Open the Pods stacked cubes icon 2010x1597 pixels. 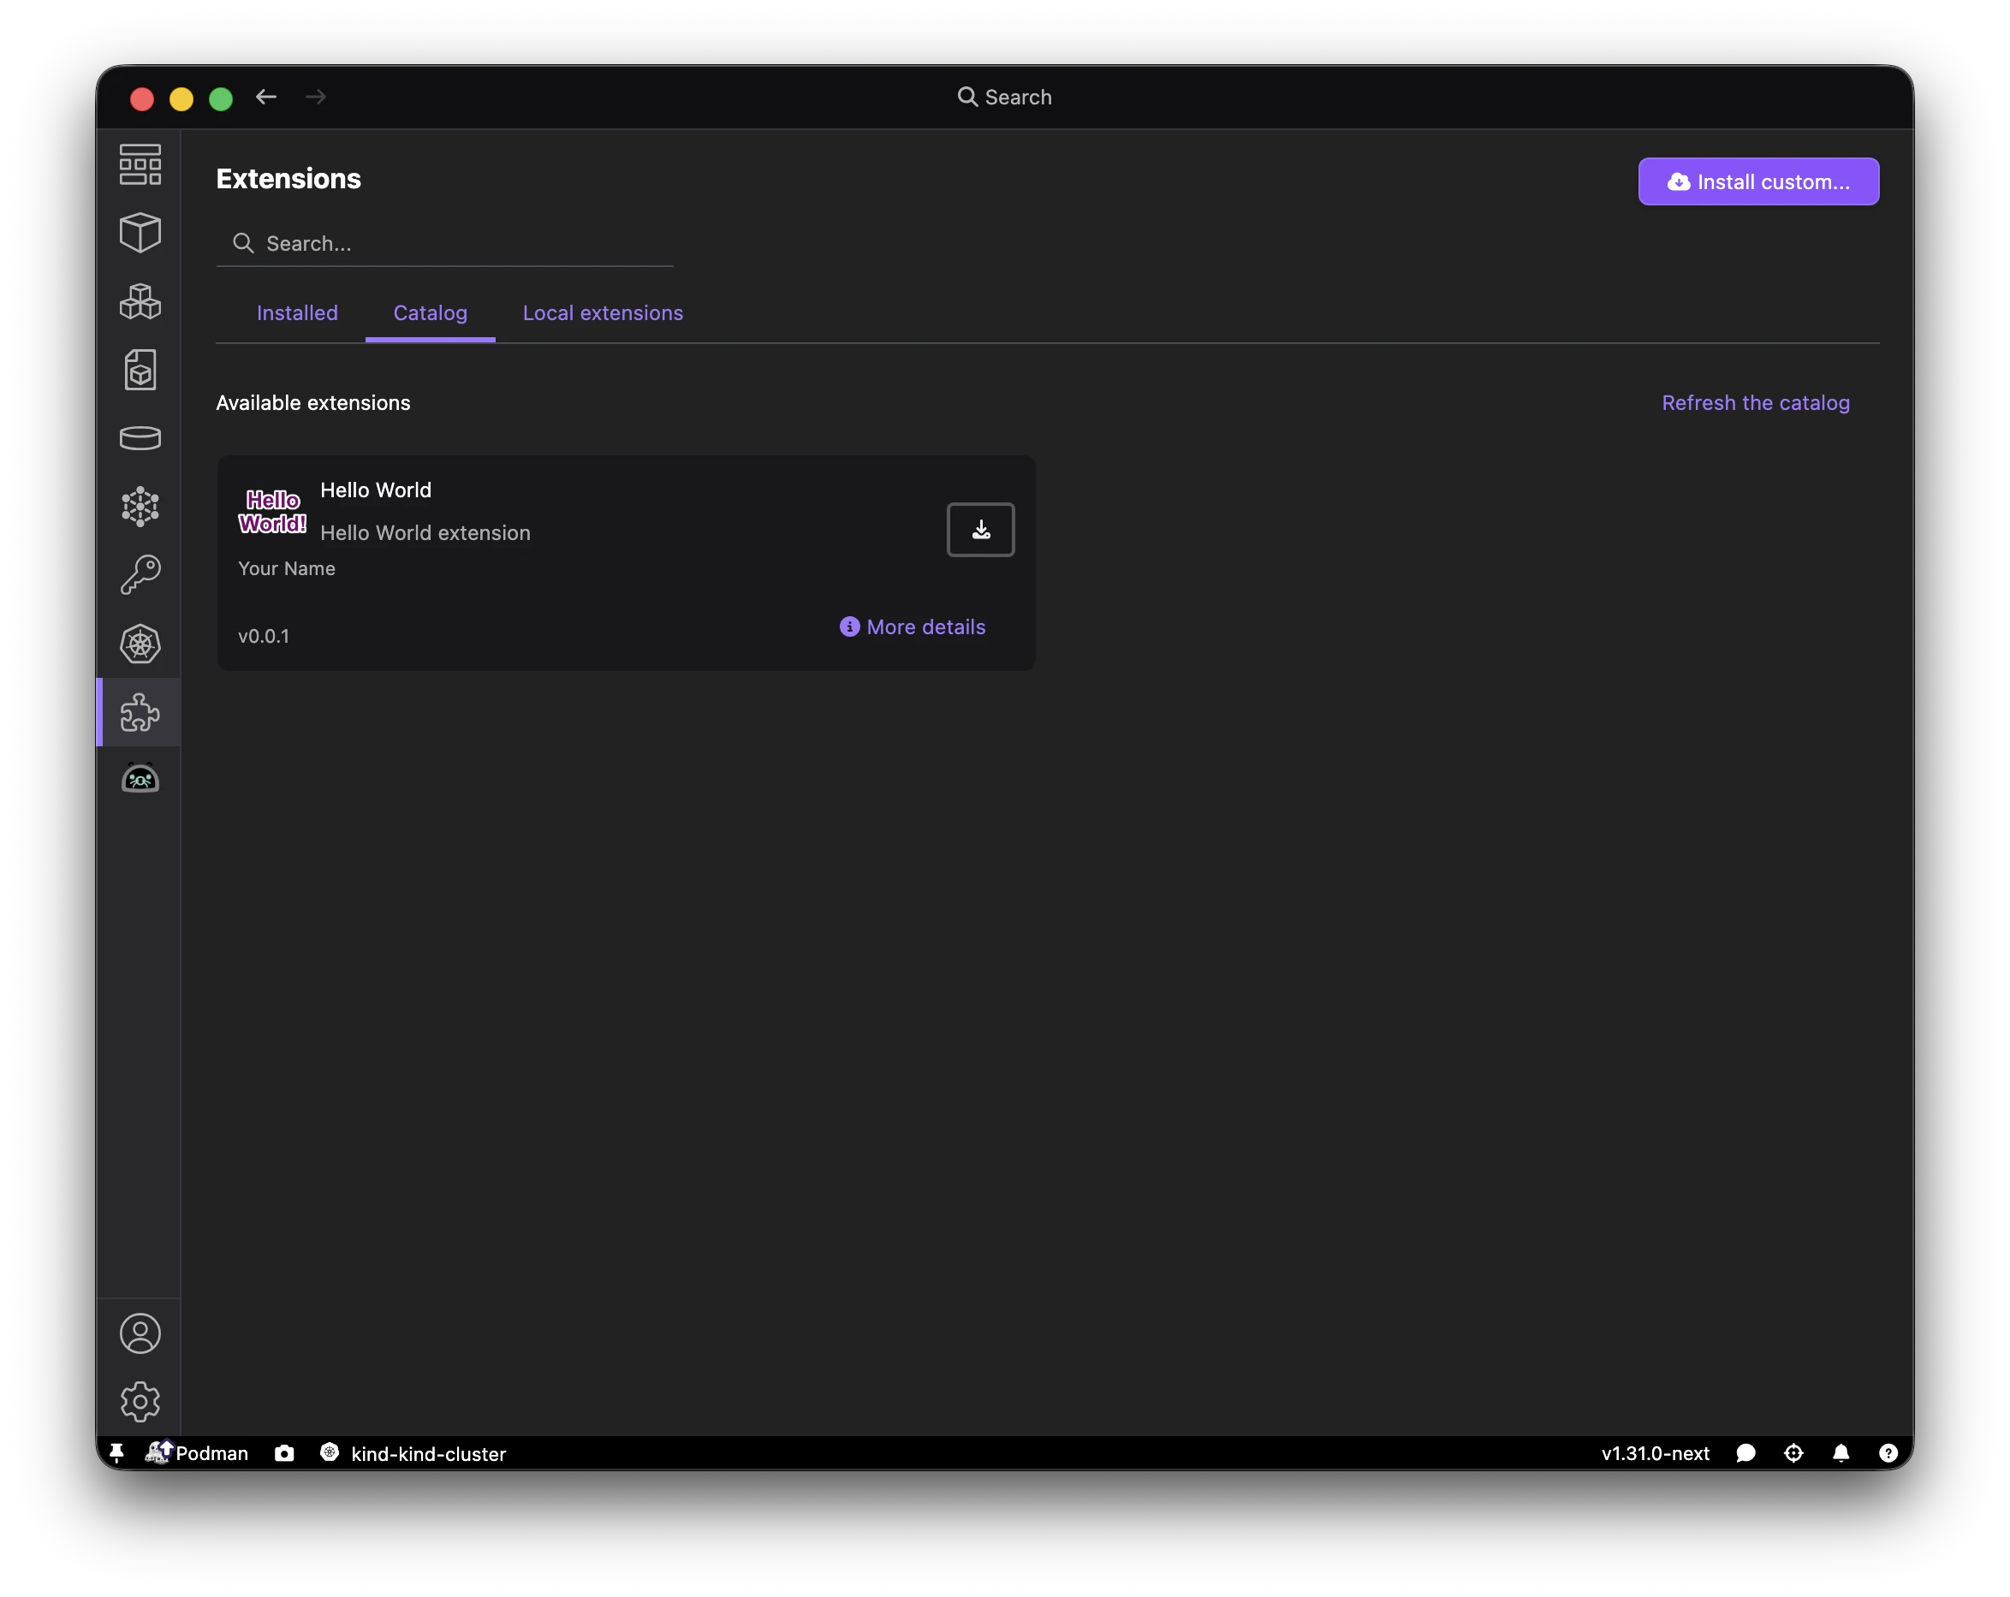(x=140, y=301)
